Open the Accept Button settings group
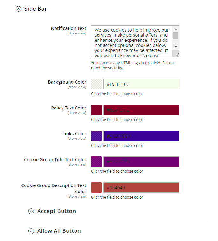Screen dimensions: 218x241 (56, 211)
